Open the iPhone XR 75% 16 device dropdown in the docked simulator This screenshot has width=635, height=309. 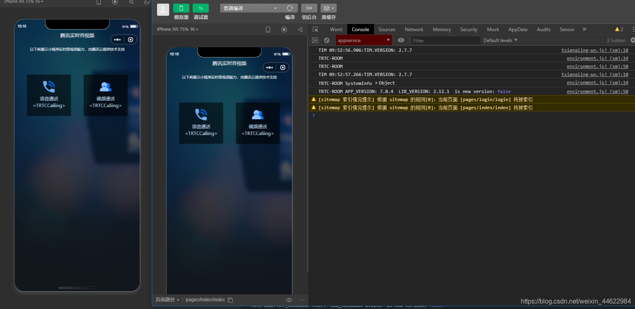pyautogui.click(x=178, y=29)
